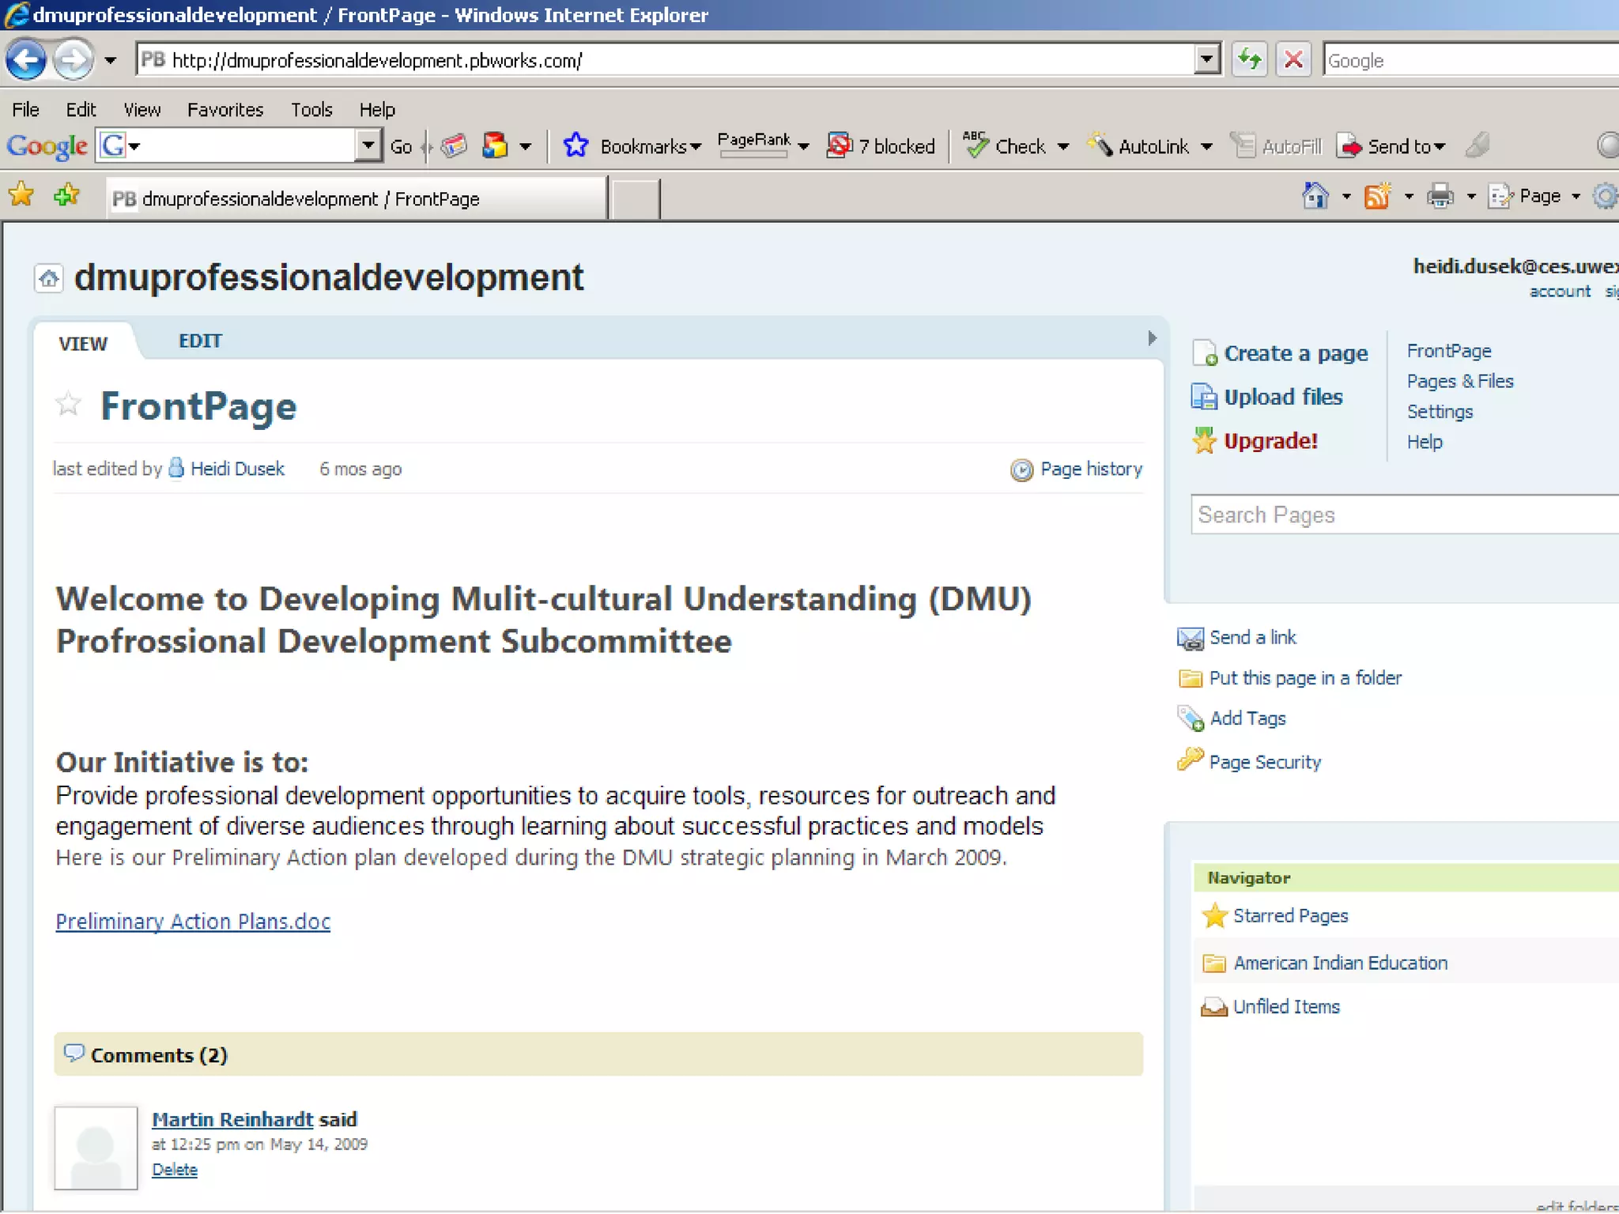Image resolution: width=1619 pixels, height=1214 pixels.
Task: Open the Page menu dropdown
Action: pos(1538,196)
